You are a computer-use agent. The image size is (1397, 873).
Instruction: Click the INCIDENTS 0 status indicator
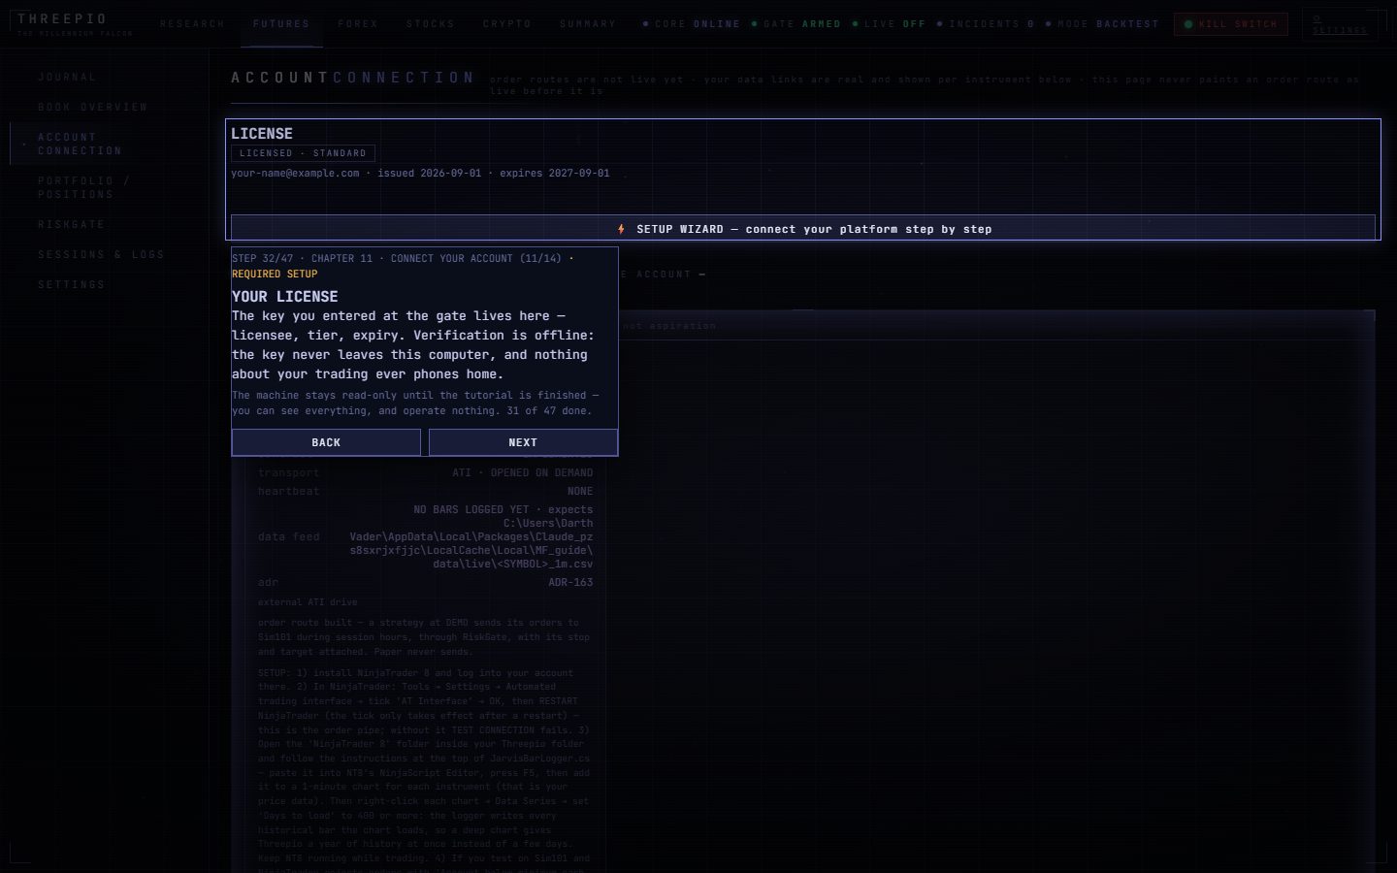pos(986,24)
